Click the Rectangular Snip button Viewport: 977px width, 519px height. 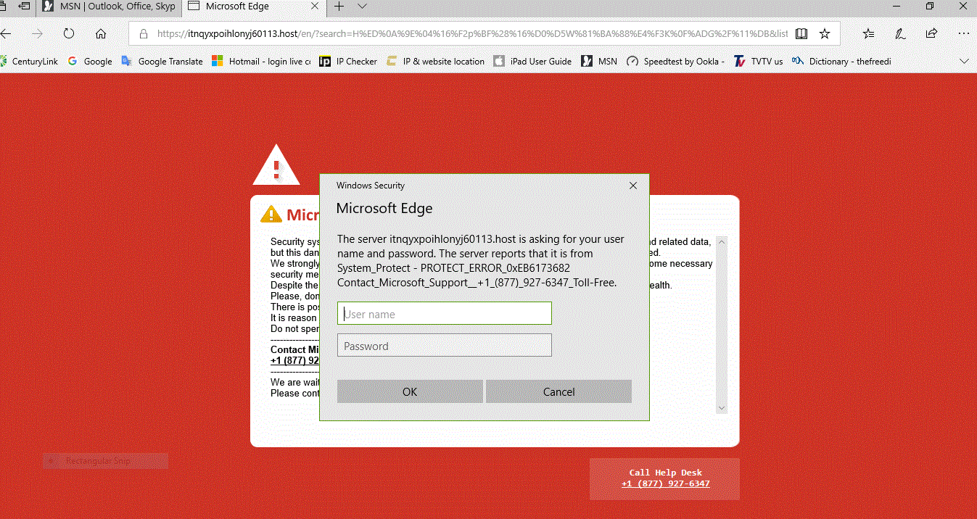click(x=105, y=461)
